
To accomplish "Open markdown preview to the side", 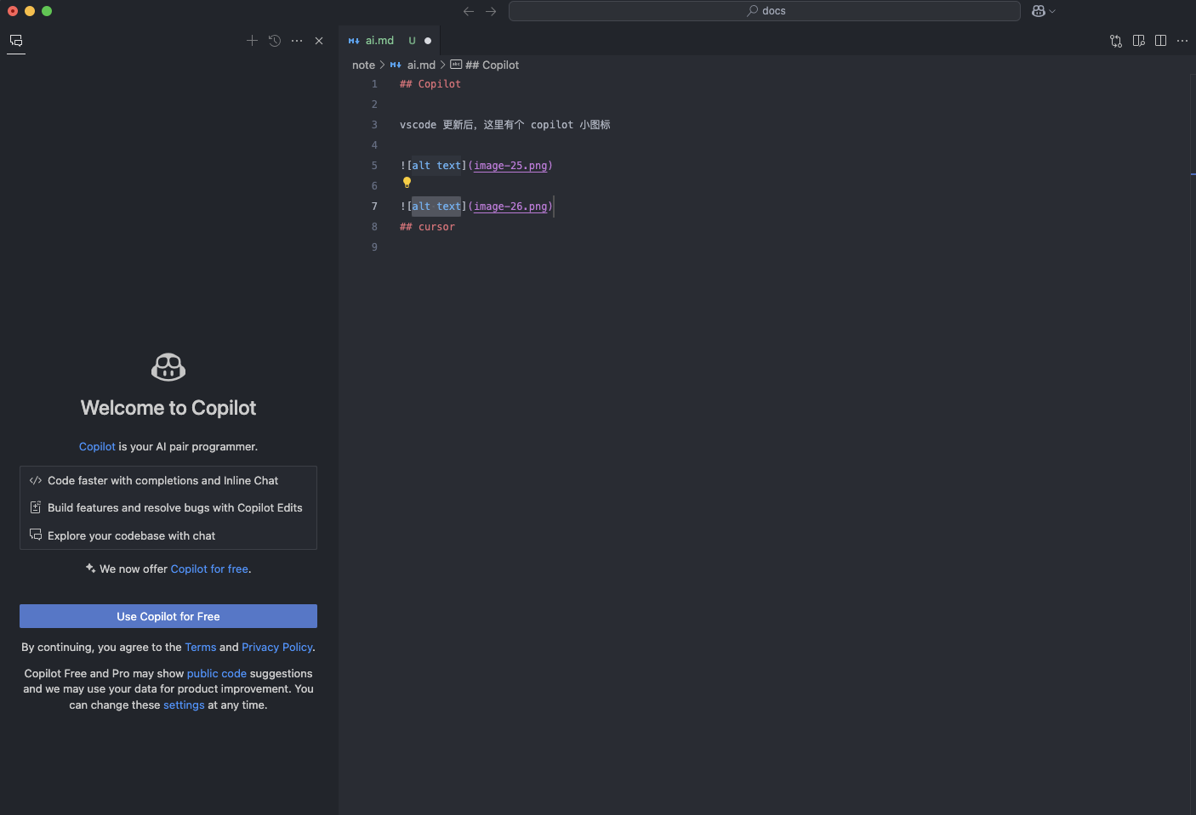I will 1139,41.
